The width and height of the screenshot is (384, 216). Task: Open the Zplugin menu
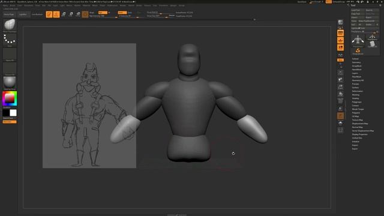173,5
